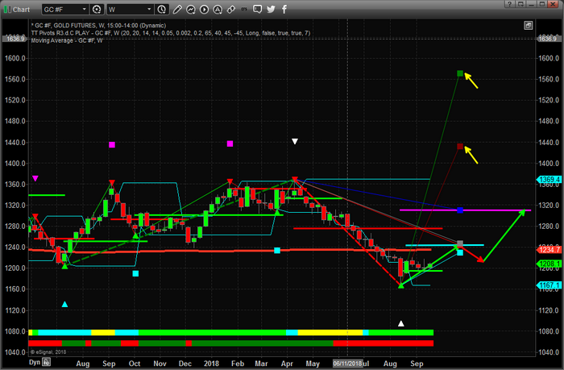
Task: Click the symbol link refresh icon
Action: (x=97, y=10)
